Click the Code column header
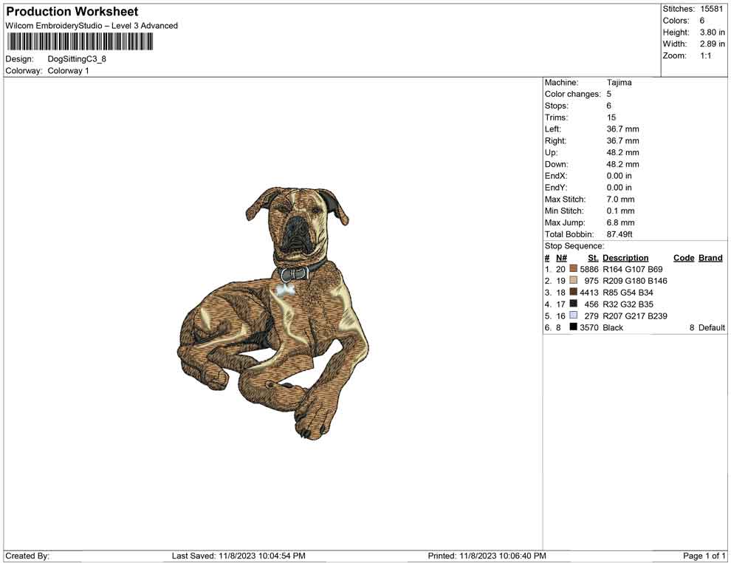 (684, 258)
